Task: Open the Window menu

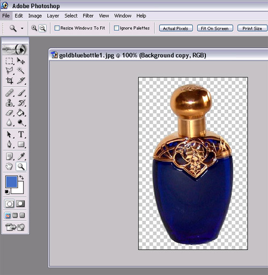Action: pos(123,16)
